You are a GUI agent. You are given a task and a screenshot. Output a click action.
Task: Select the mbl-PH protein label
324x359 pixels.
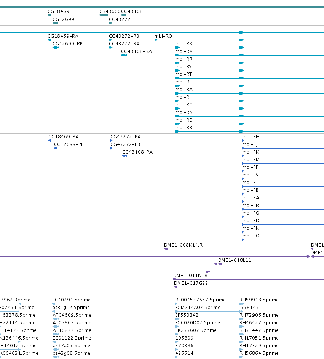tap(251, 137)
